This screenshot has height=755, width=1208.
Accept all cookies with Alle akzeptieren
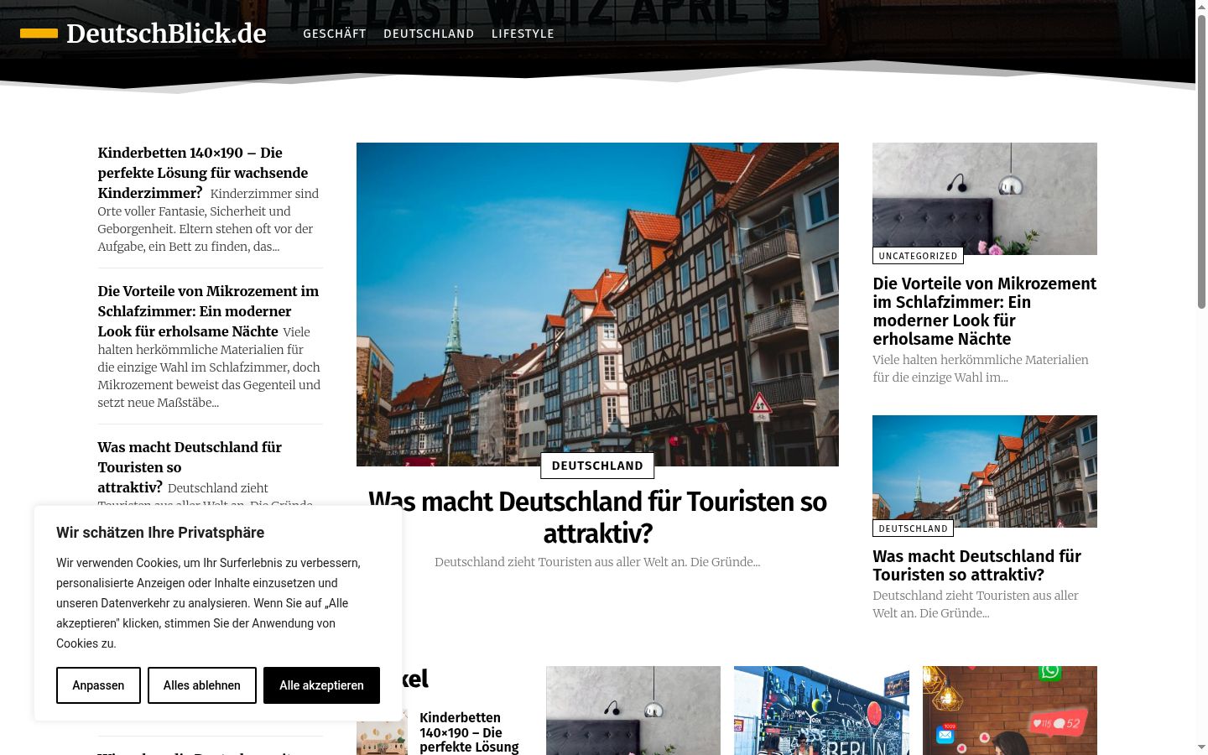[321, 685]
